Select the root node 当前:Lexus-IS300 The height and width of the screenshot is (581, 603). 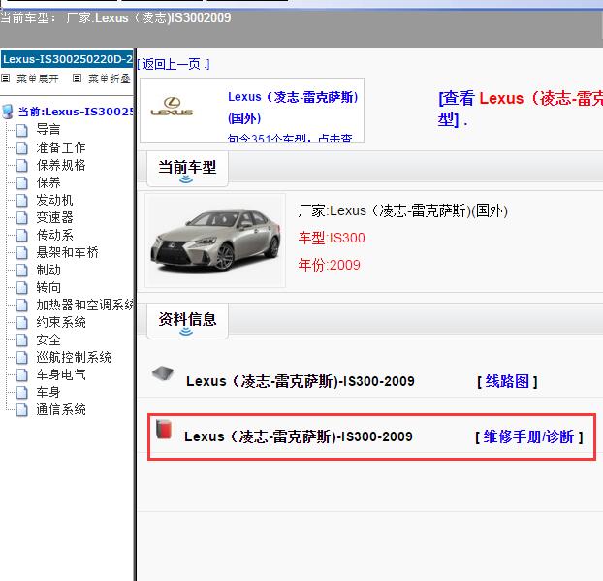[x=76, y=112]
